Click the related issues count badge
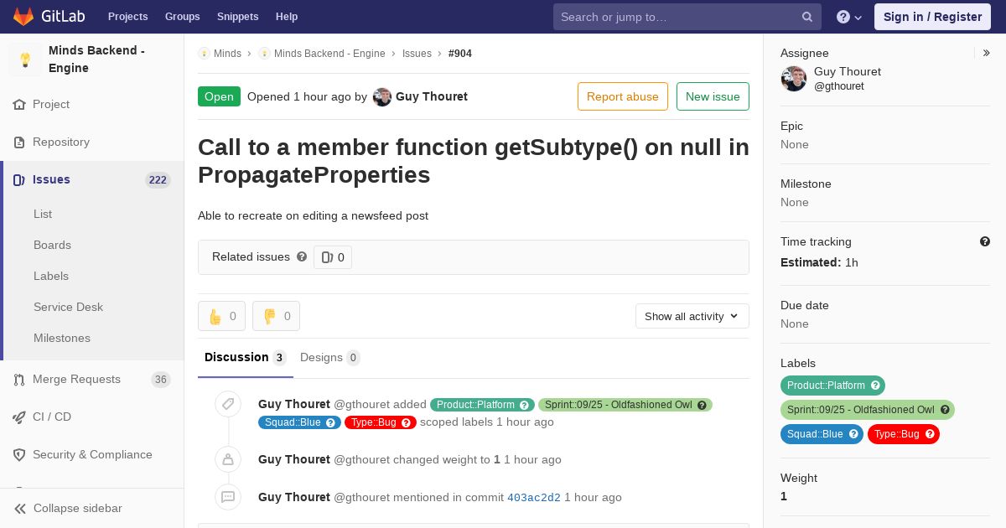The height and width of the screenshot is (528, 1006). pyautogui.click(x=333, y=257)
